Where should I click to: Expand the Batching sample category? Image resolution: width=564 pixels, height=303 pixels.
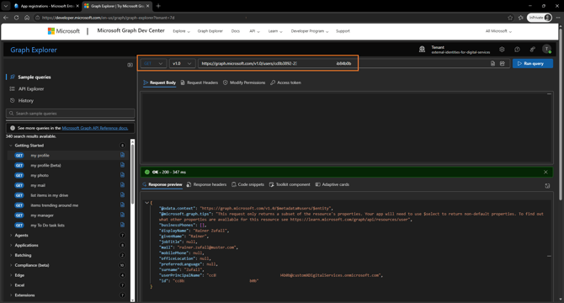[x=10, y=255]
